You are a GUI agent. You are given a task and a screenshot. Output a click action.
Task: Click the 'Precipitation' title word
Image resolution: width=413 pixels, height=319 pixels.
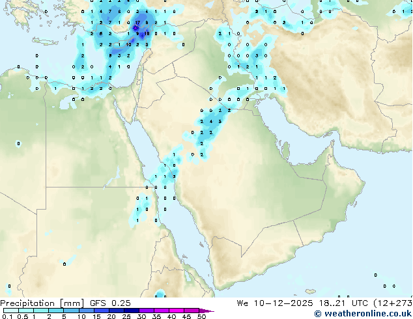[27, 303]
